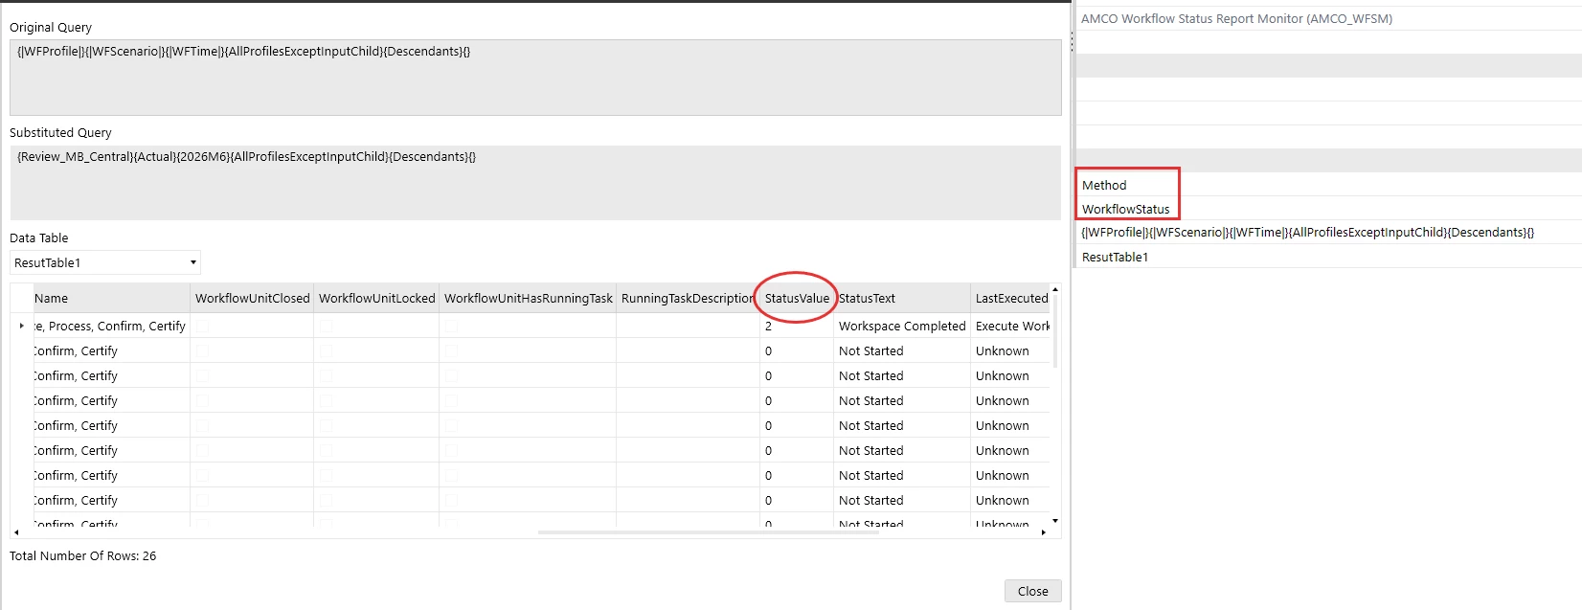Viewport: 1582px width, 610px height.
Task: Select the Method property row
Action: click(x=1328, y=185)
